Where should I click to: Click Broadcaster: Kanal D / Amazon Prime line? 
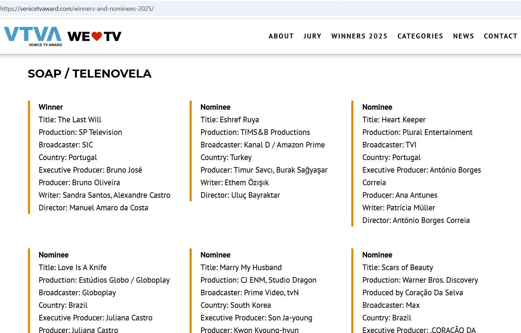coord(262,145)
